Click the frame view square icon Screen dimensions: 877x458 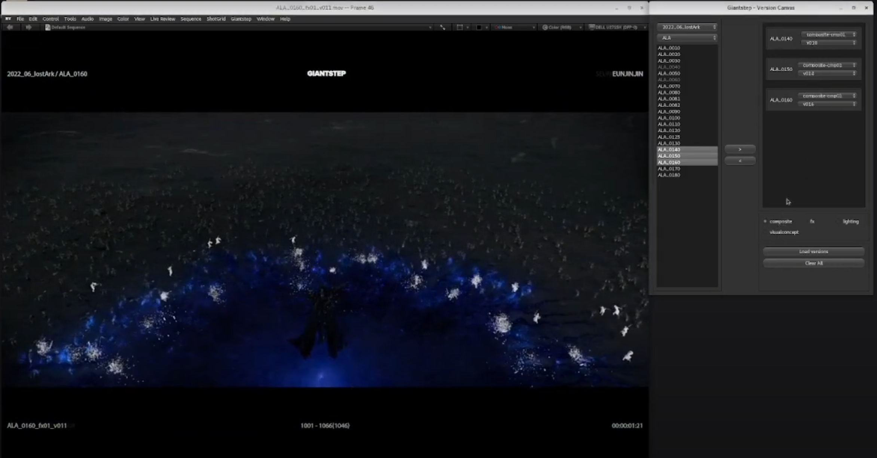click(x=459, y=27)
